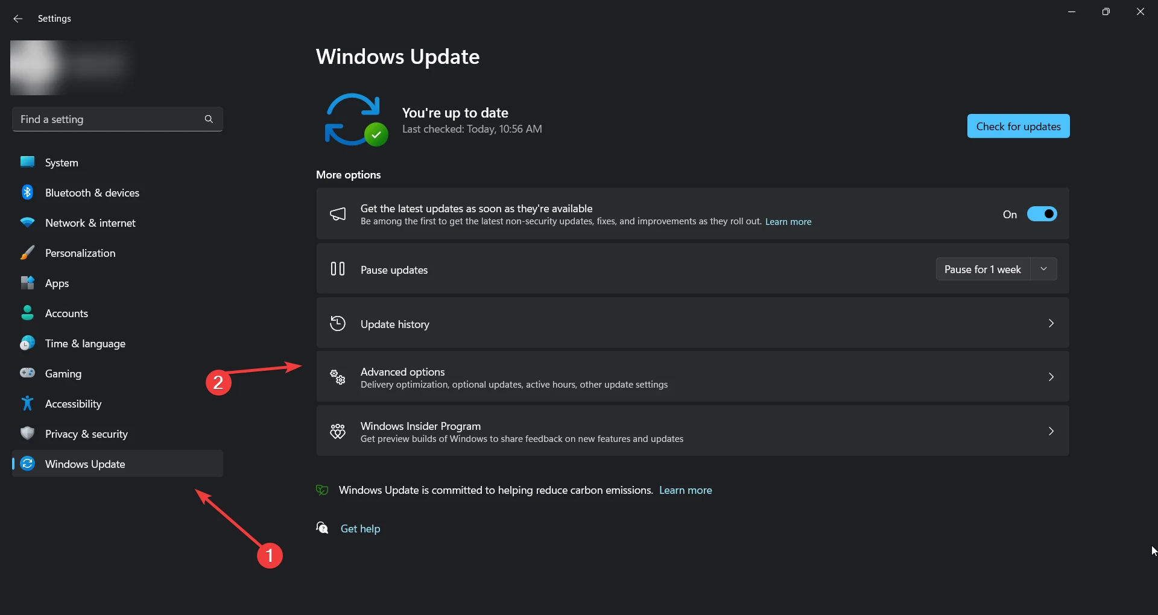Restore down the Settings window

tap(1106, 11)
